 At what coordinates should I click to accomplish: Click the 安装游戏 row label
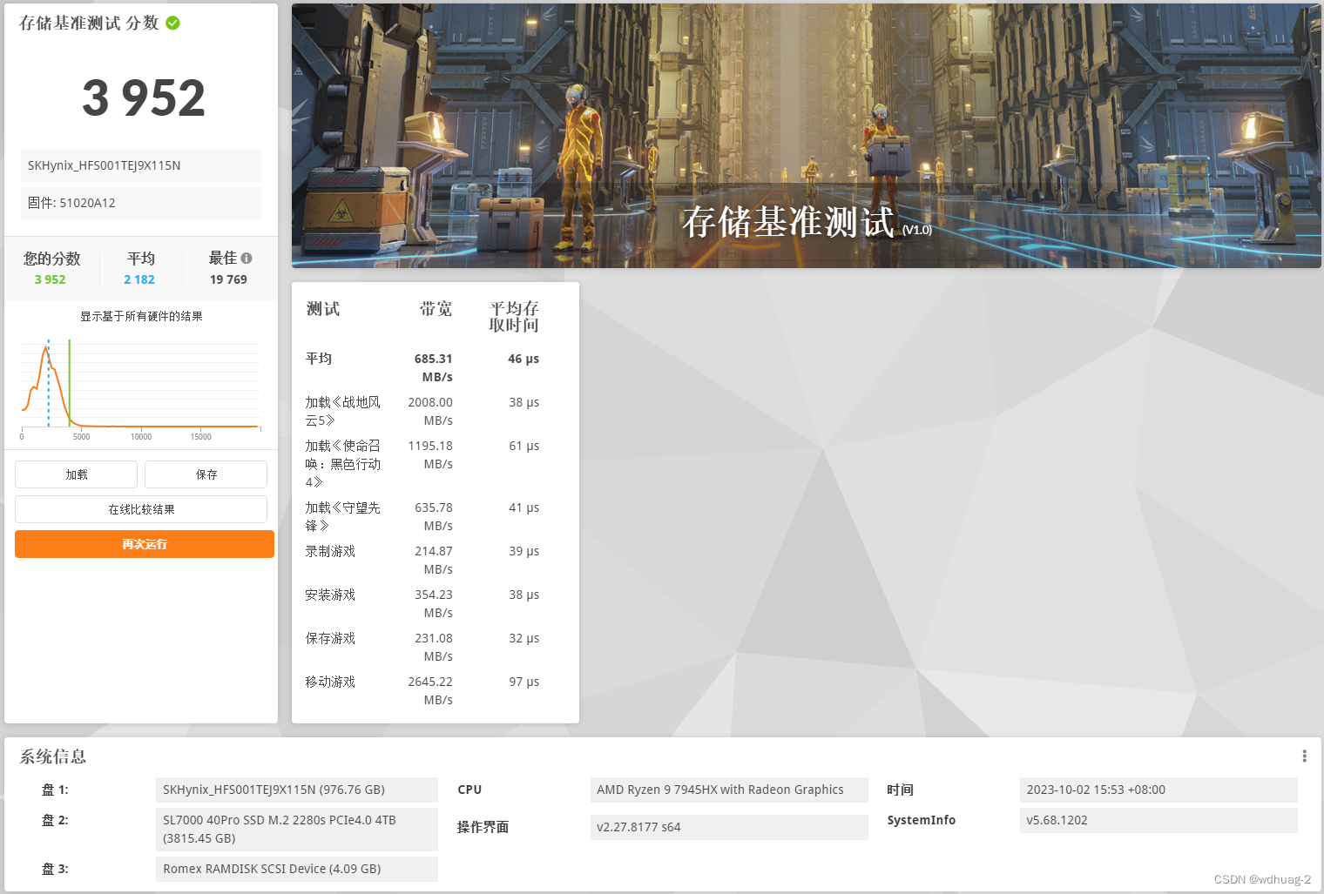pos(330,595)
